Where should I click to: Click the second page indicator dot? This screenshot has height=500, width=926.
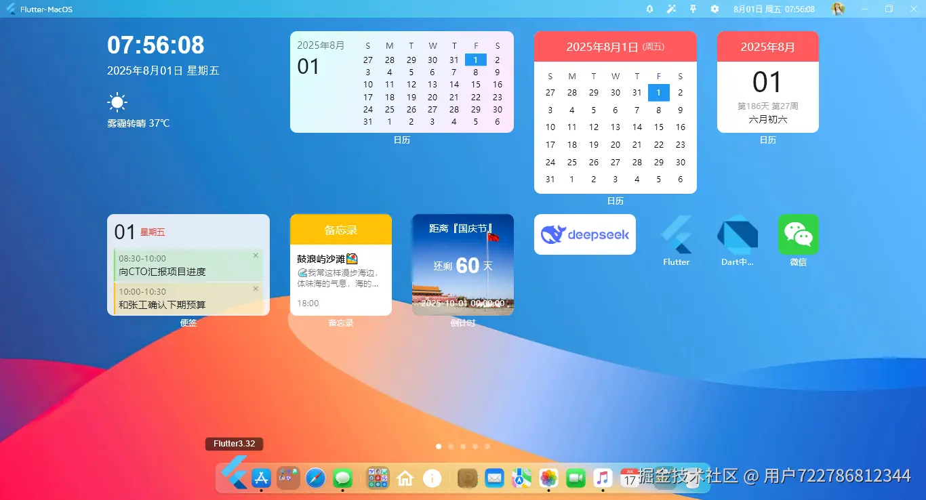point(451,446)
